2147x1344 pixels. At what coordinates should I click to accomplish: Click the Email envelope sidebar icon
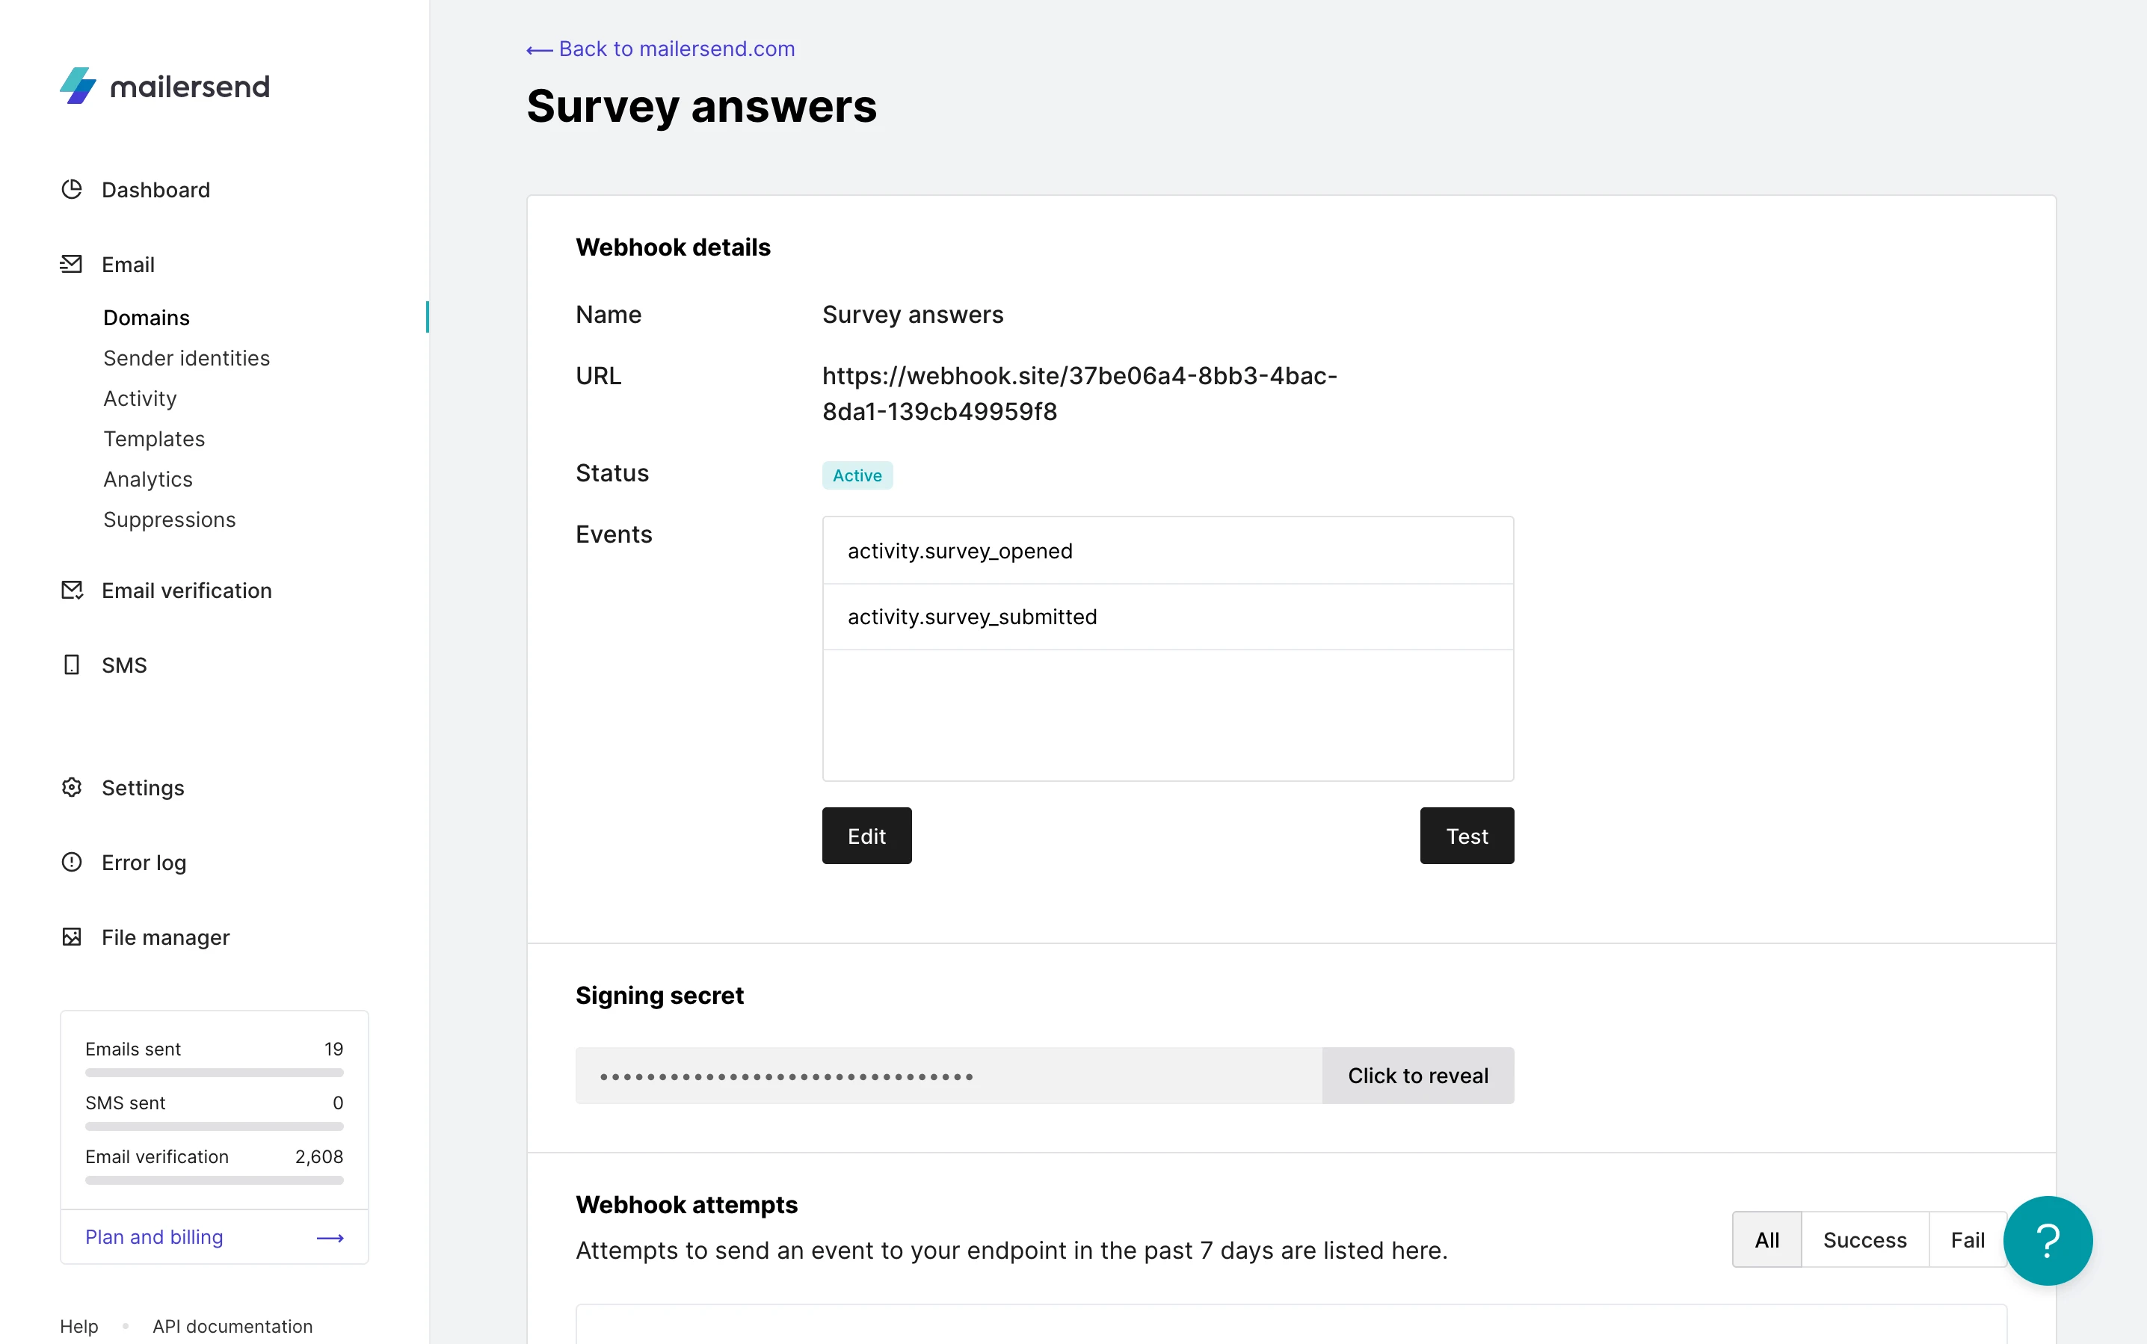[72, 264]
